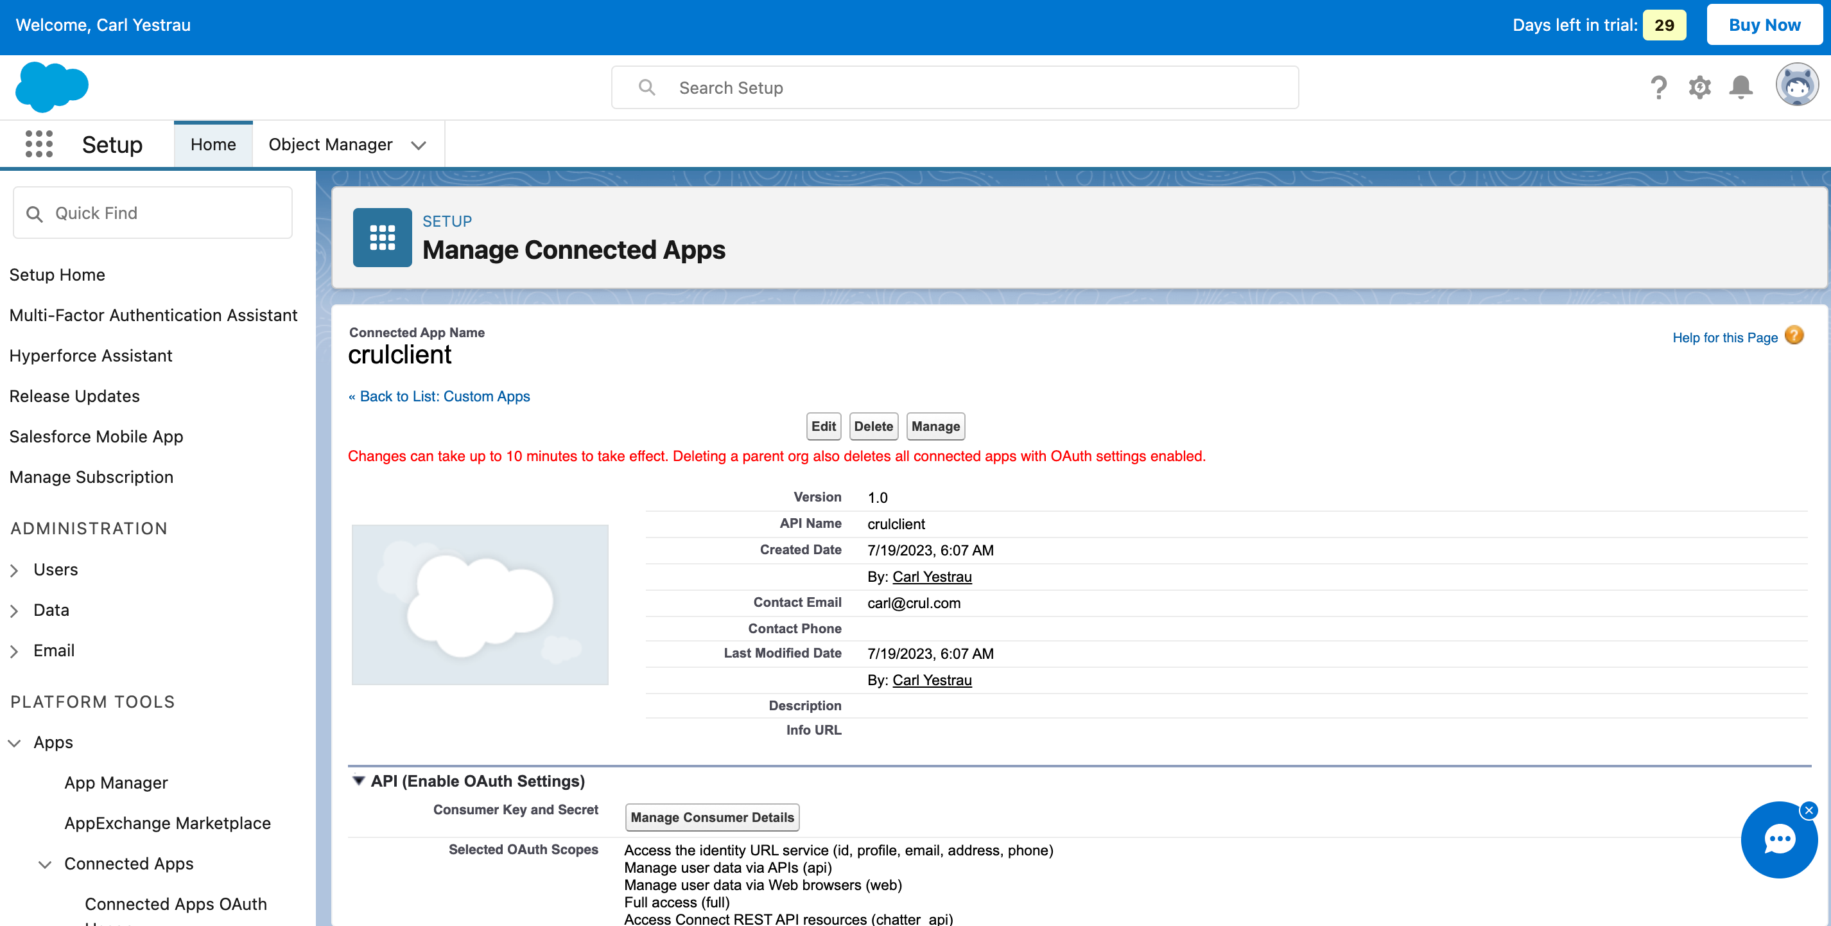Open Carl Yestrau link under Last Modified Date
1831x926 pixels.
click(x=932, y=680)
